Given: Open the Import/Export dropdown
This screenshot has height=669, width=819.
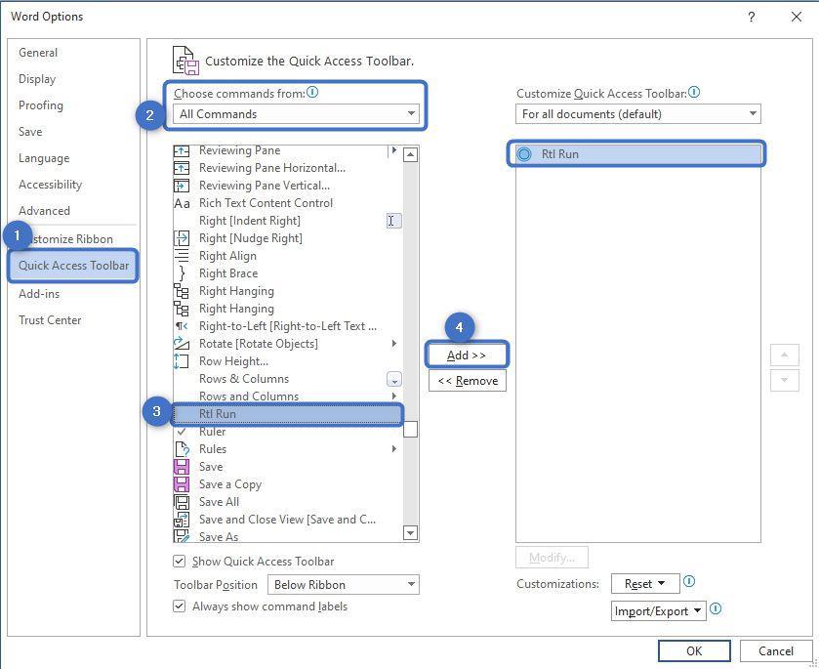Looking at the screenshot, I should pos(658,611).
